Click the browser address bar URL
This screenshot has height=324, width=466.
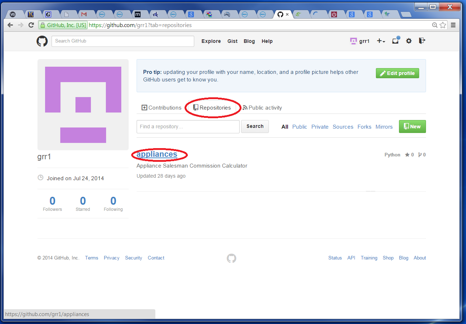pyautogui.click(x=140, y=25)
